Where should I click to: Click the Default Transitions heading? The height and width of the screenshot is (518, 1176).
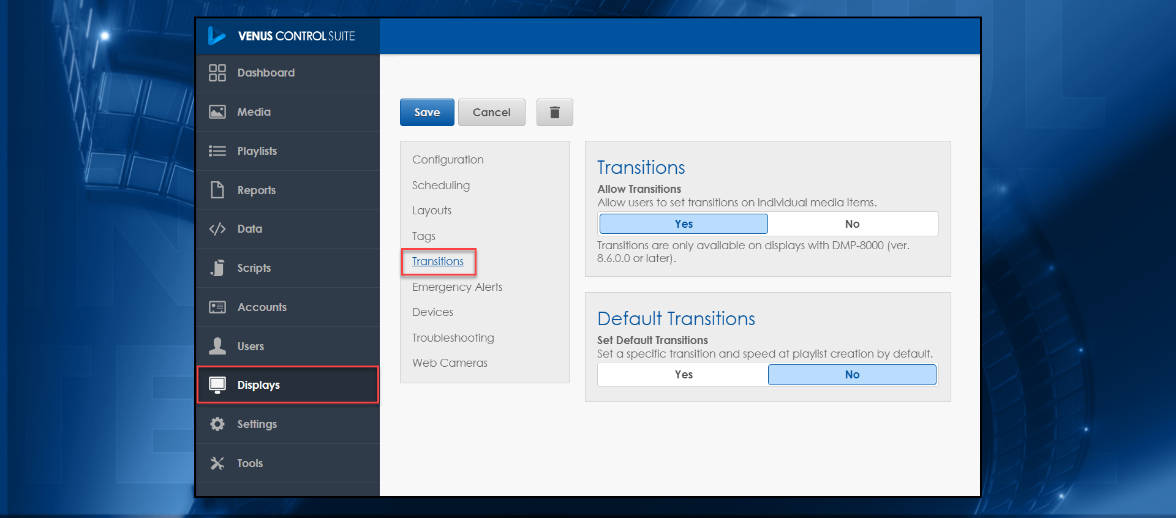click(x=676, y=318)
